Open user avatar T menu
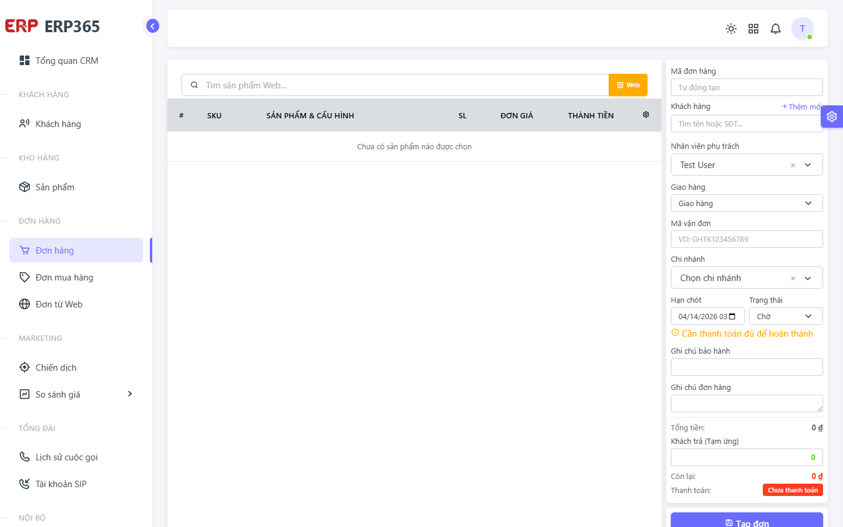 tap(803, 29)
